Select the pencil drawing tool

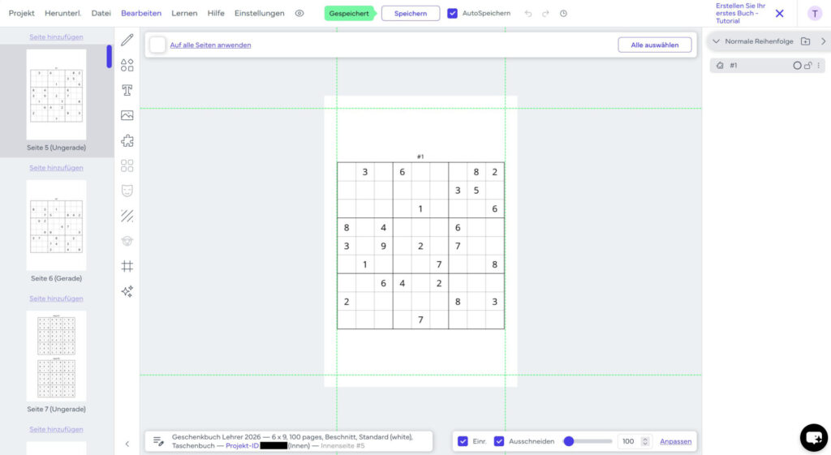[x=127, y=40]
